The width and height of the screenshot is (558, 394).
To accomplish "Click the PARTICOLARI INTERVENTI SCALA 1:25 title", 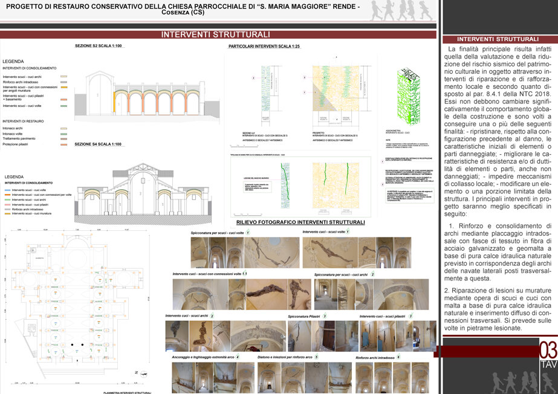I will coord(264,46).
